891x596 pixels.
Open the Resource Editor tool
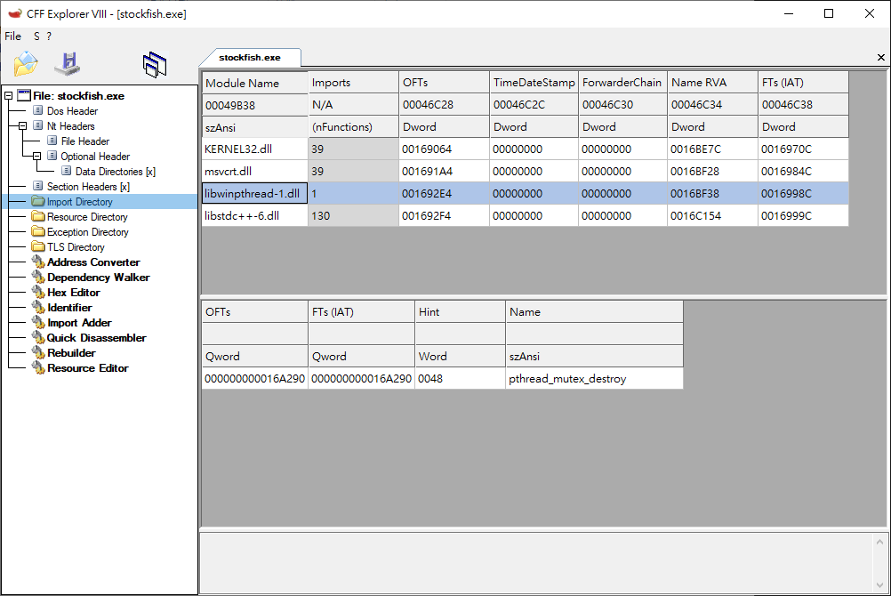pyautogui.click(x=87, y=368)
